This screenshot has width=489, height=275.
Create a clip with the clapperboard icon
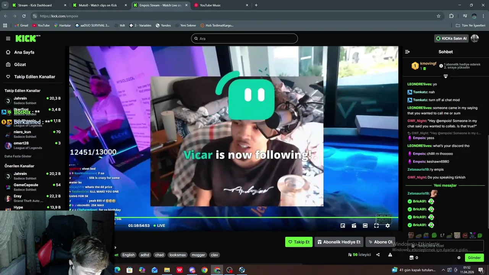[354, 226]
